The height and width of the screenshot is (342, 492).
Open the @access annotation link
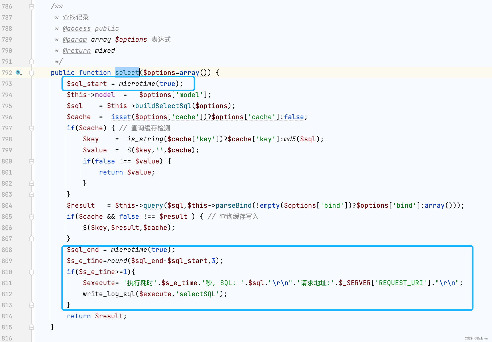pyautogui.click(x=76, y=28)
